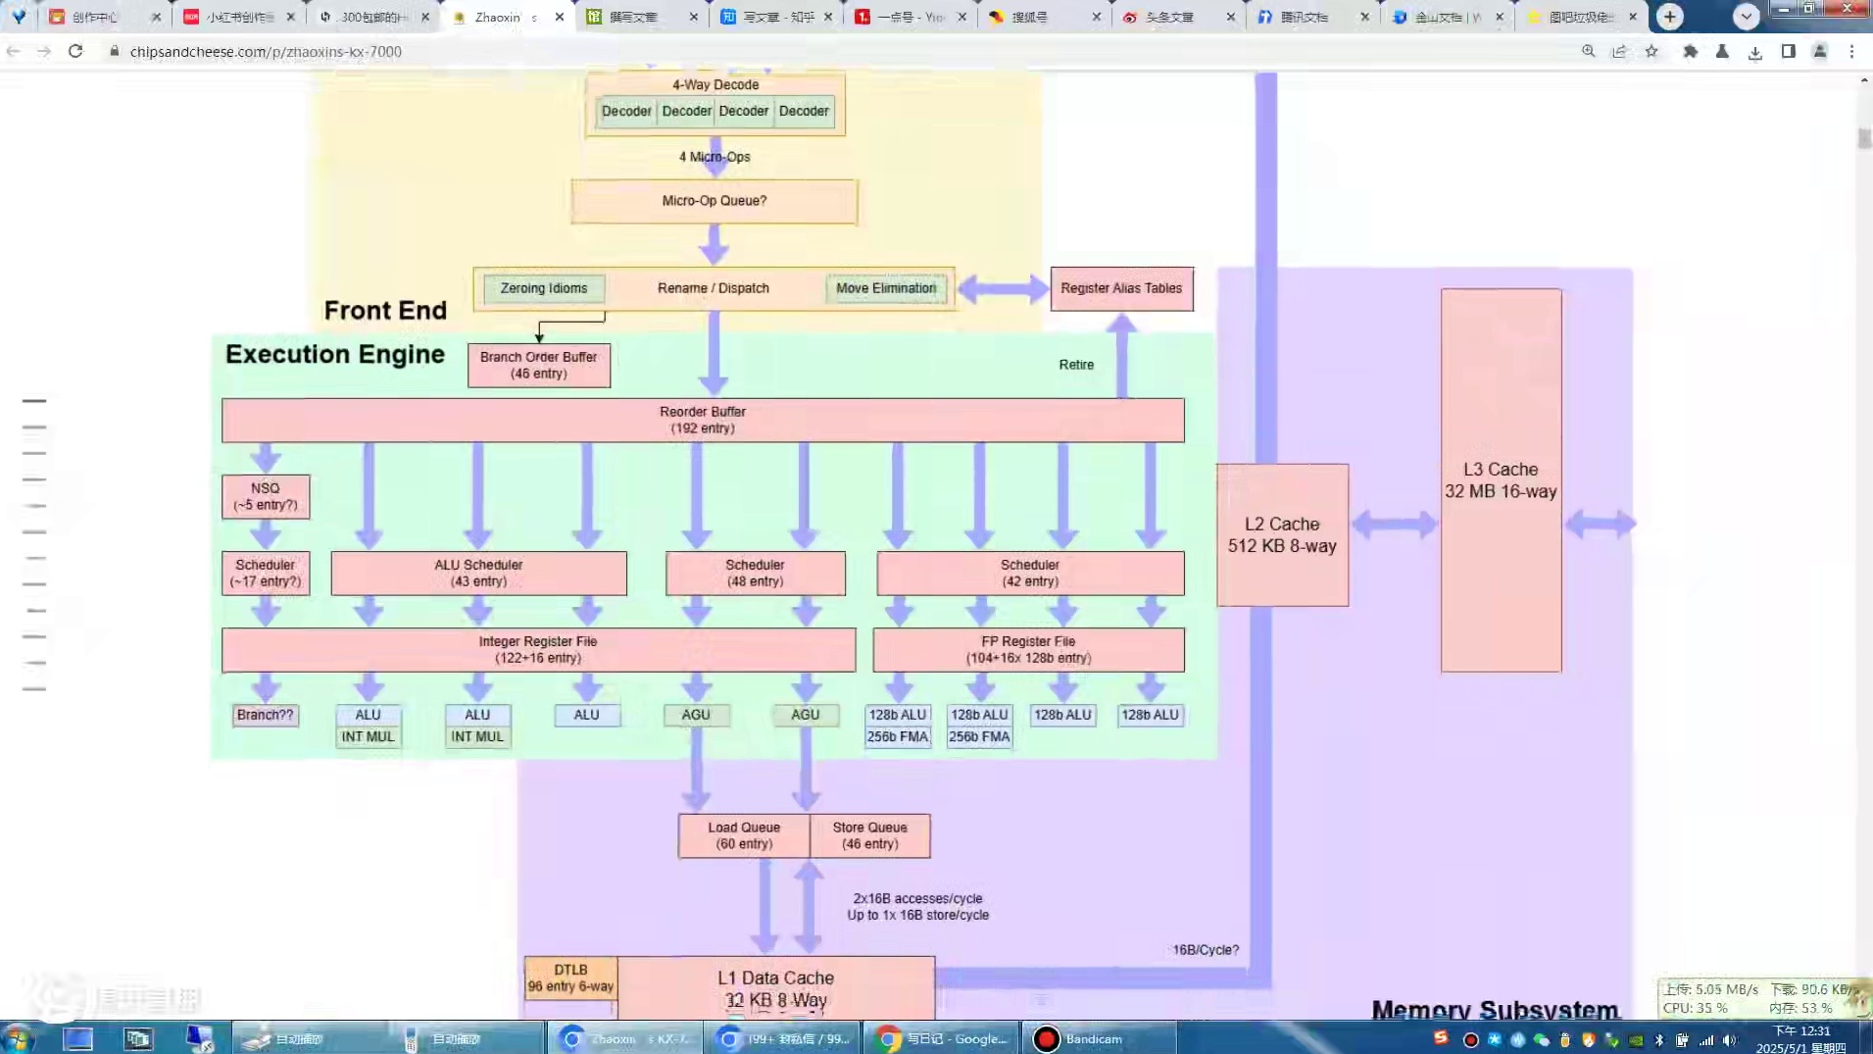This screenshot has width=1873, height=1054.
Task: Open the profile avatar icon
Action: point(1819,51)
